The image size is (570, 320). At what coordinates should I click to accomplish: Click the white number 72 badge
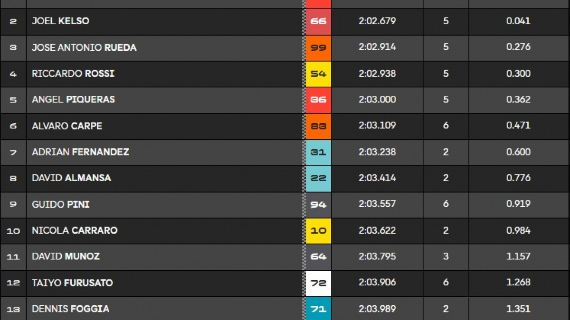pos(318,283)
